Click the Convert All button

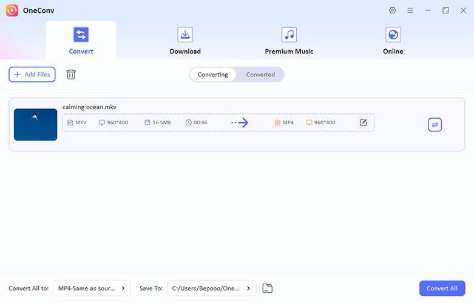tap(442, 288)
